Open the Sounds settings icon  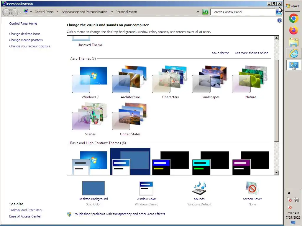[x=199, y=188]
